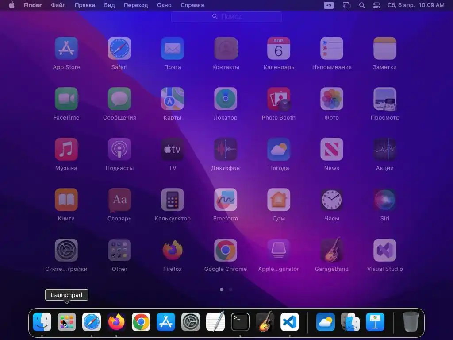Viewport: 453px width, 340px height.
Task: Open Migration Assistant in the Dock
Action: tap(350, 322)
